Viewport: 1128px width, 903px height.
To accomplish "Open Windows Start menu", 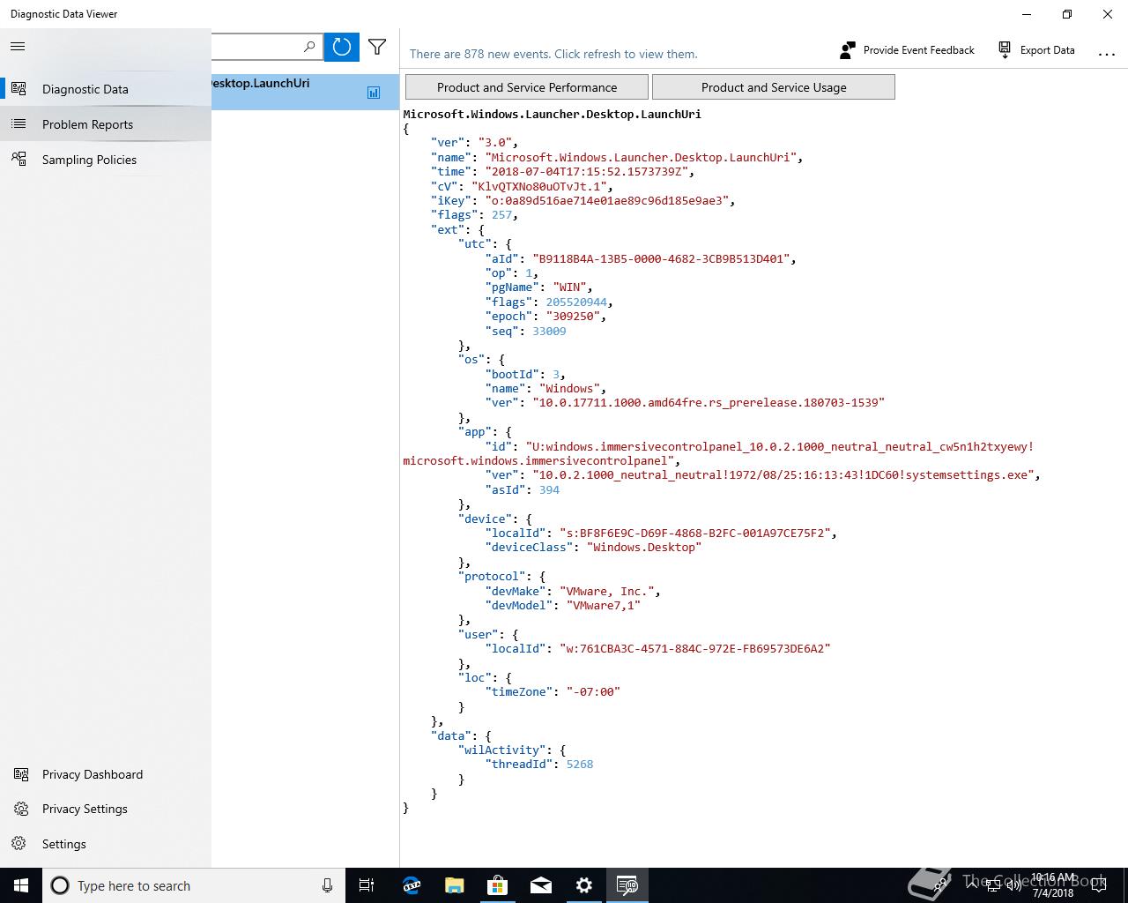I will pos(21,885).
